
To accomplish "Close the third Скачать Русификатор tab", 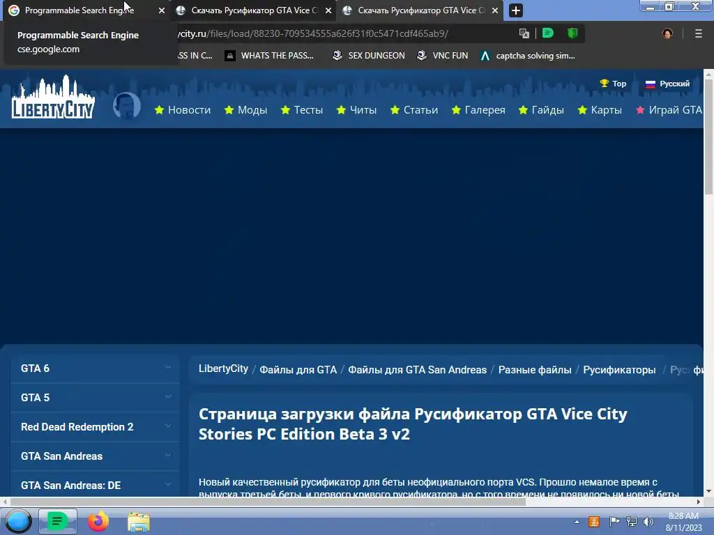I will coord(495,10).
